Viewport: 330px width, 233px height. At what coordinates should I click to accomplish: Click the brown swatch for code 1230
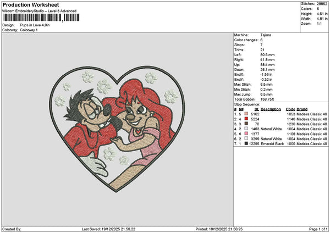(246, 124)
